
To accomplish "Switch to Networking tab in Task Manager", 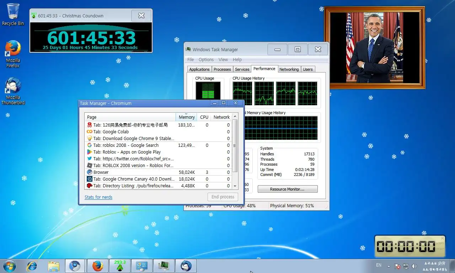I will pos(289,69).
